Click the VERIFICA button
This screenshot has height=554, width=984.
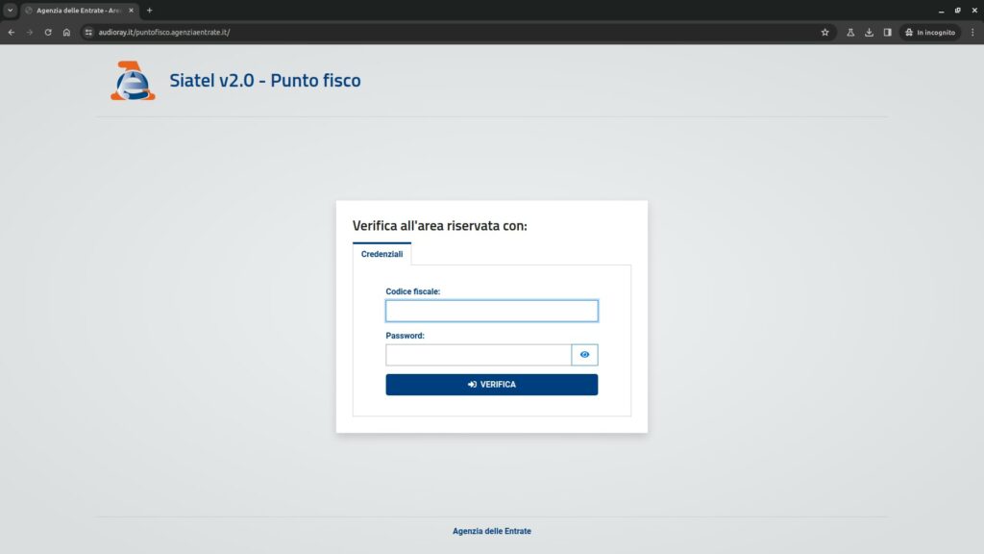point(491,385)
